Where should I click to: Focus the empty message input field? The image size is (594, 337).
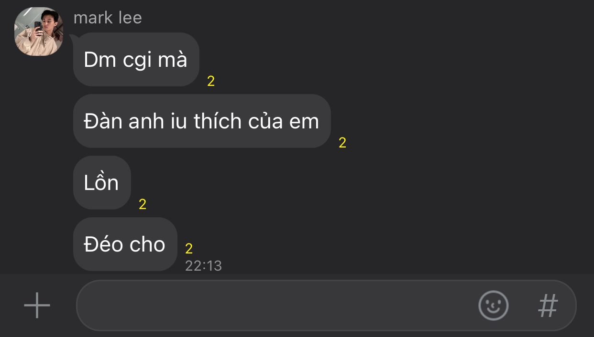326,305
